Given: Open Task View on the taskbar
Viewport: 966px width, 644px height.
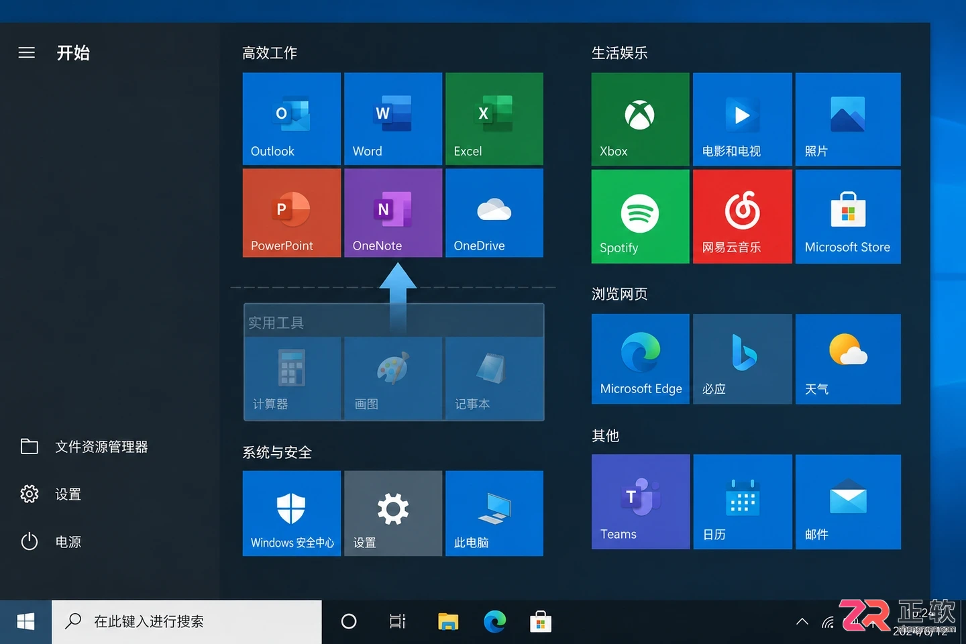Looking at the screenshot, I should coord(398,622).
